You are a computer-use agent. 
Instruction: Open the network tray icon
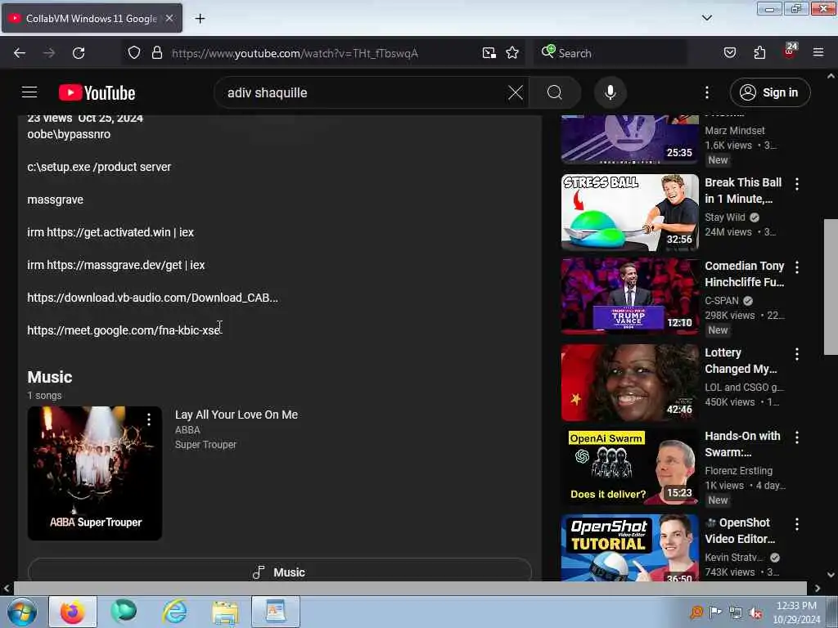point(736,612)
